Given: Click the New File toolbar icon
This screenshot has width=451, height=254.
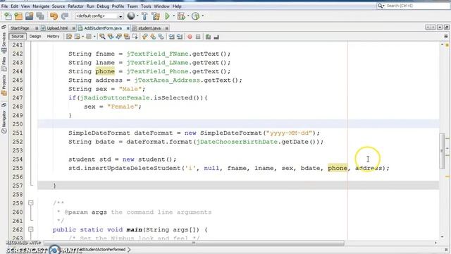Looking at the screenshot, I should (x=8, y=16).
